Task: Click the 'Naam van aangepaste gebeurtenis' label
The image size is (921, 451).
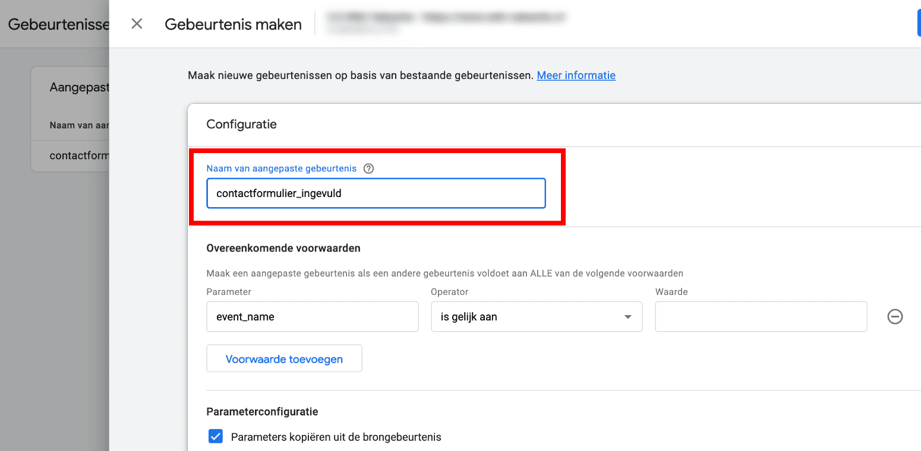Action: (282, 169)
